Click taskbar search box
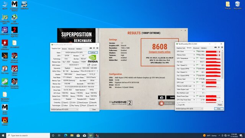Image resolution: width=245 pixels, height=138 pixels. pyautogui.click(x=28, y=135)
